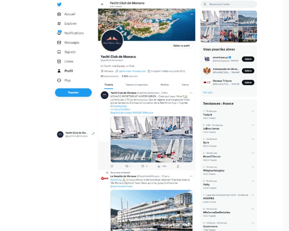View analytics icon on first tweet

click(159, 166)
